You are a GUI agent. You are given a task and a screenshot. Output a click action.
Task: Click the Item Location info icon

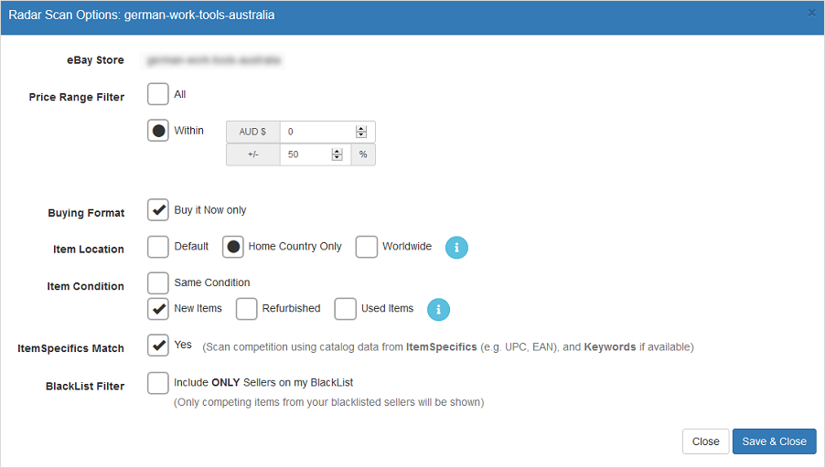(x=456, y=247)
